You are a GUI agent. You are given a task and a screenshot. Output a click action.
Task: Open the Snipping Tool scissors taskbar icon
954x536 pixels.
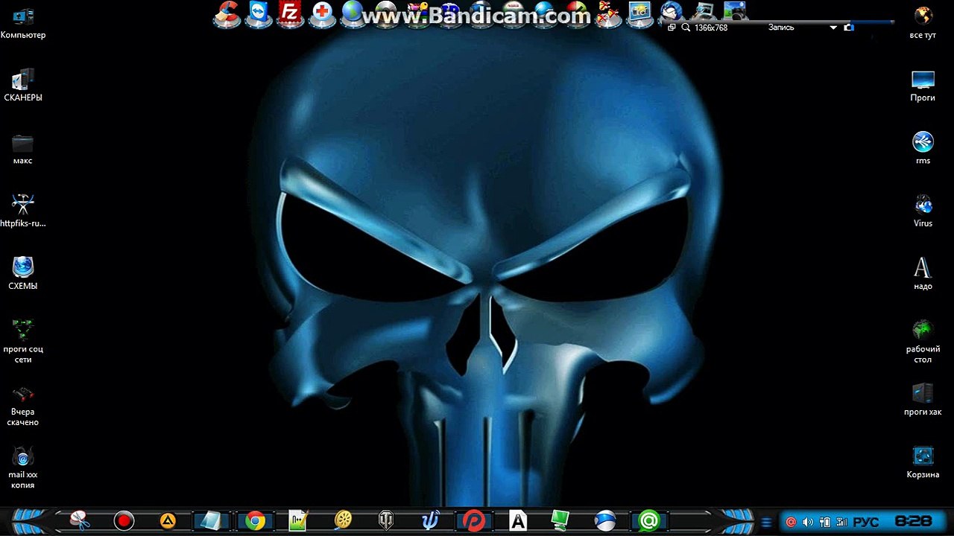tap(80, 520)
